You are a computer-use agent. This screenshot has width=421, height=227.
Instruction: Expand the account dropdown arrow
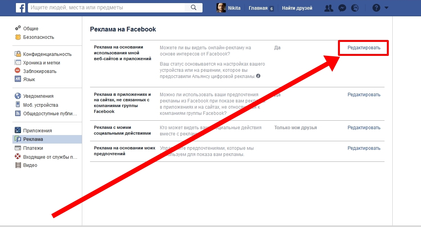[386, 8]
